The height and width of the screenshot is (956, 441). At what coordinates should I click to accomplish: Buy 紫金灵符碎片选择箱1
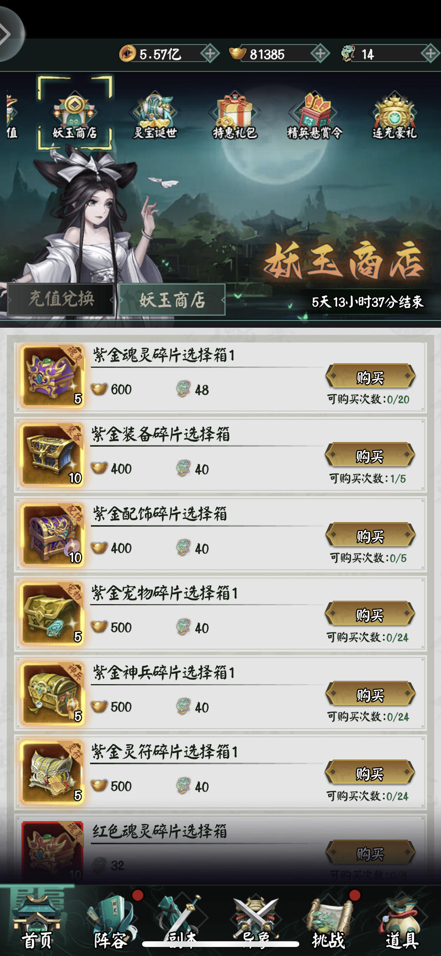click(369, 773)
